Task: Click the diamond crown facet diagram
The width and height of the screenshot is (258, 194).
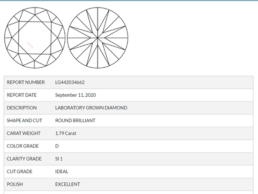Action: (x=35, y=38)
